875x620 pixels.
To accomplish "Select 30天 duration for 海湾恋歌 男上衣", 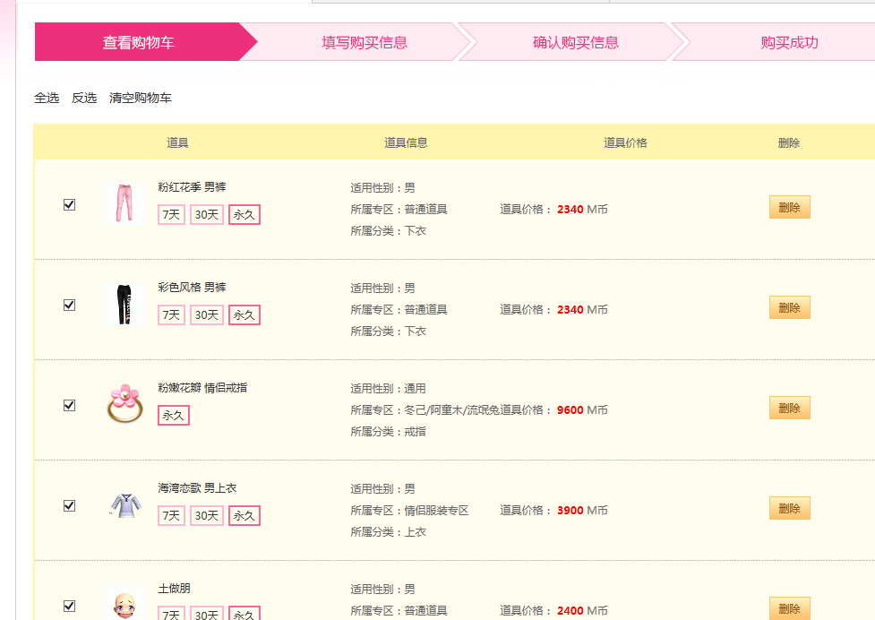I will click(x=207, y=516).
